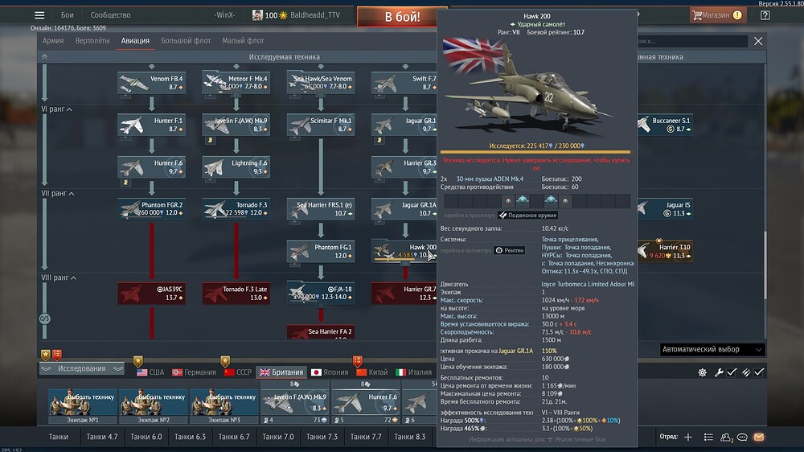Collapse all ranks with top double-chevron
Image resolution: width=804 pixels, height=452 pixels.
(44, 57)
